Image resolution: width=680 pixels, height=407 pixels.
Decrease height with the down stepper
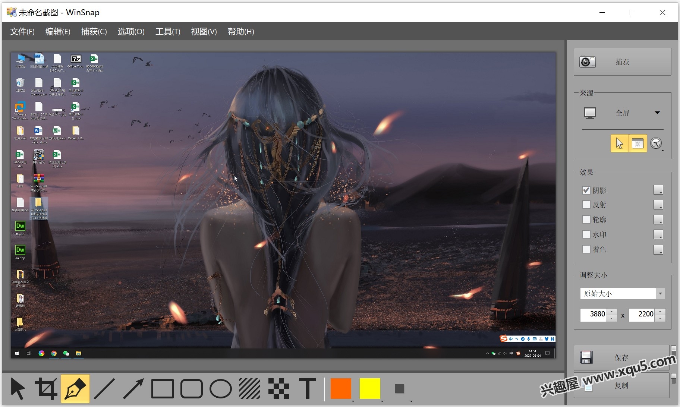tap(660, 318)
